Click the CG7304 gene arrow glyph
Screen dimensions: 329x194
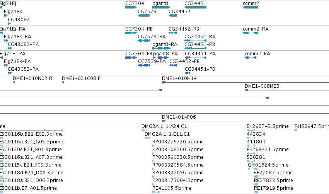point(131,7)
